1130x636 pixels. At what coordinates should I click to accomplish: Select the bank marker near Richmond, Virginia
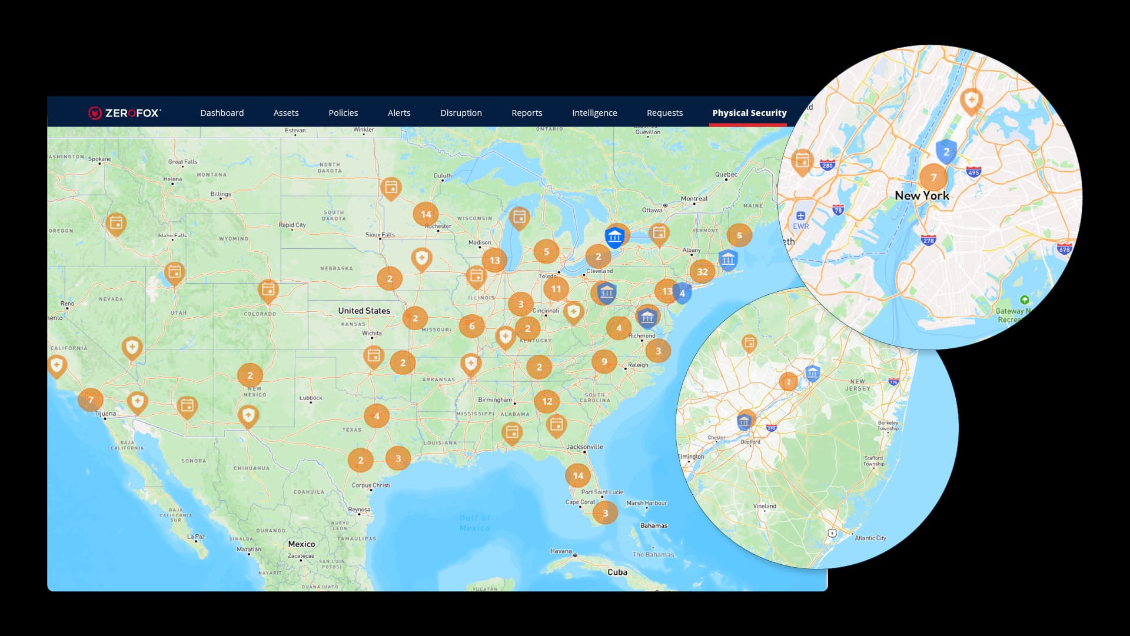(x=647, y=318)
